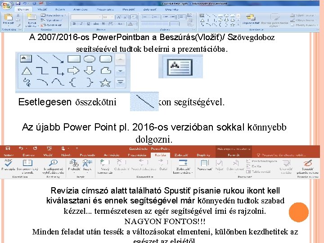Pick the Curve shape in large gallery
This screenshot has height=243, width=324.
point(58,82)
